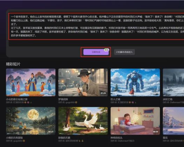
Task: Click the title 骄傲的天鹅
Action: (64, 138)
